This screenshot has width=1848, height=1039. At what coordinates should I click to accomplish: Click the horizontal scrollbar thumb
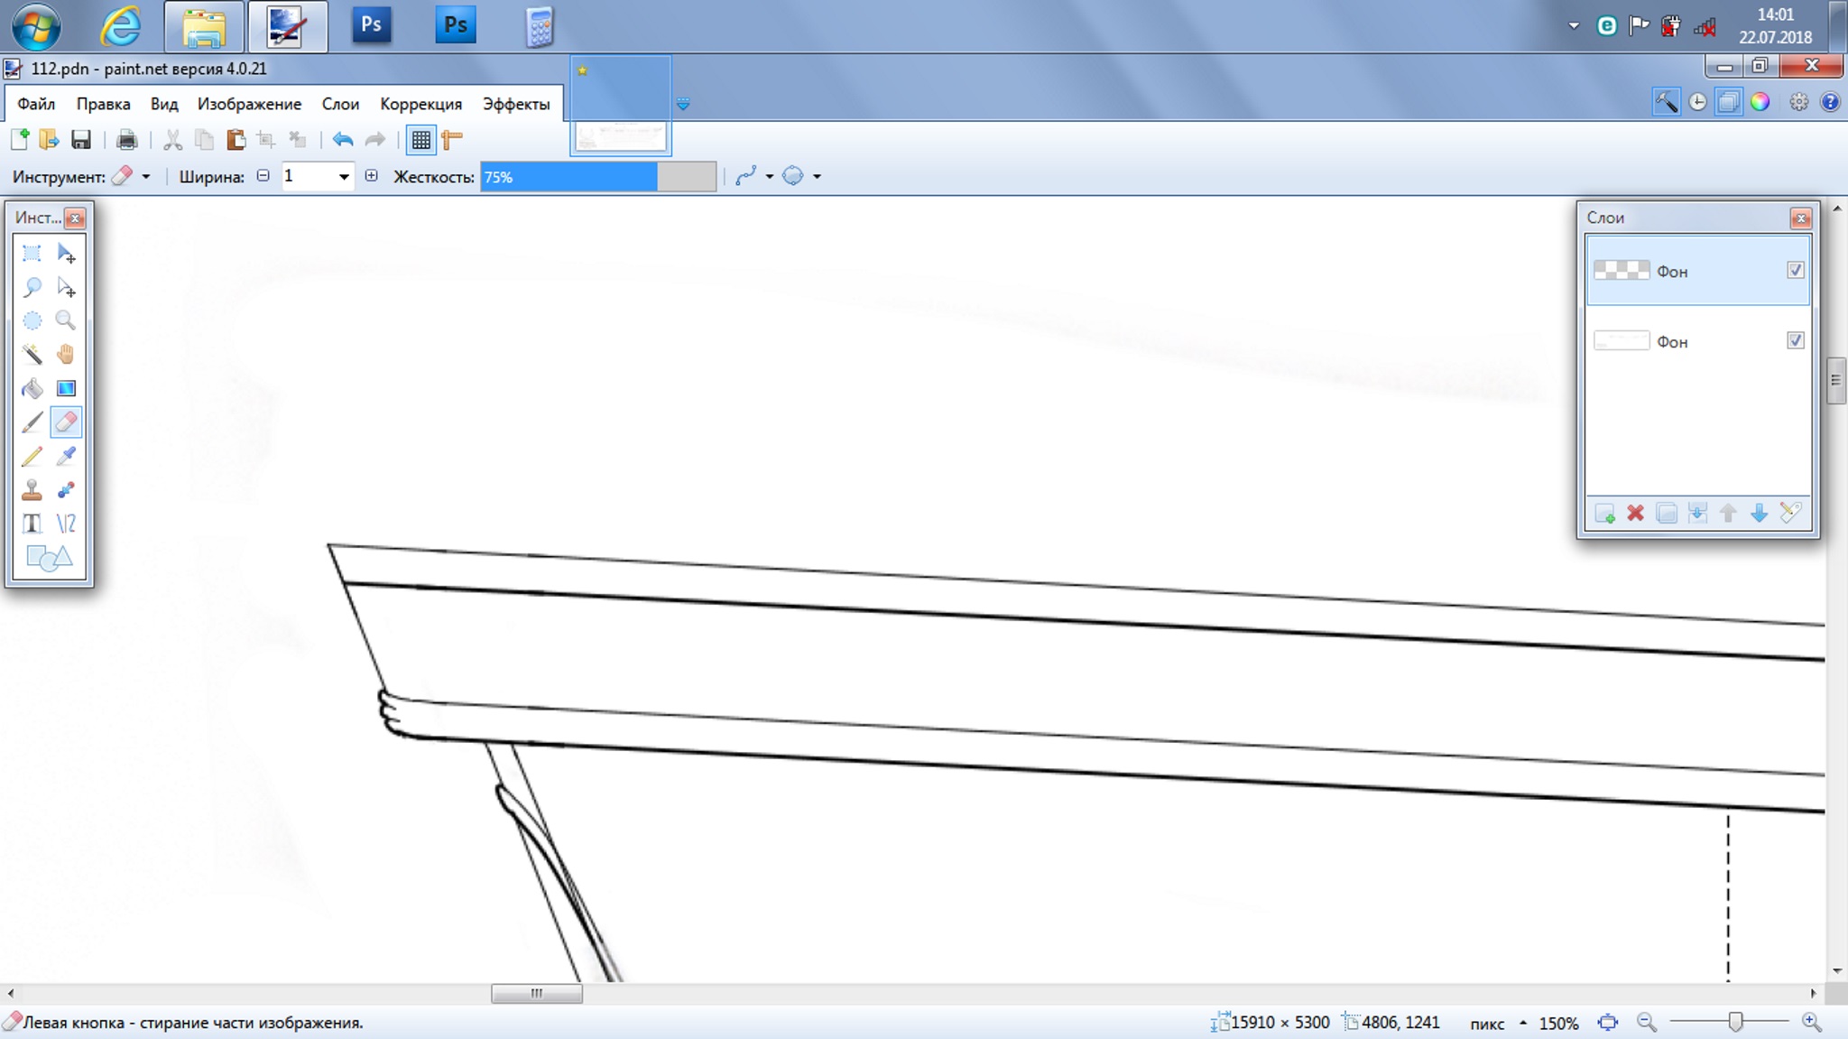point(537,993)
